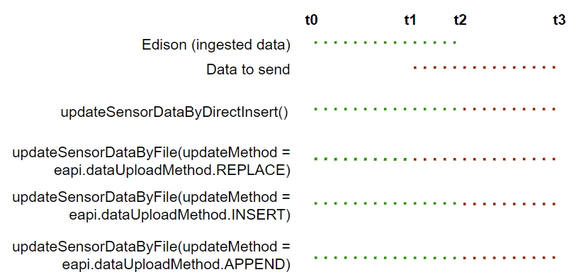Click red dotted segment in the INSERT row
Screen dimensions: 581x277
(509, 204)
